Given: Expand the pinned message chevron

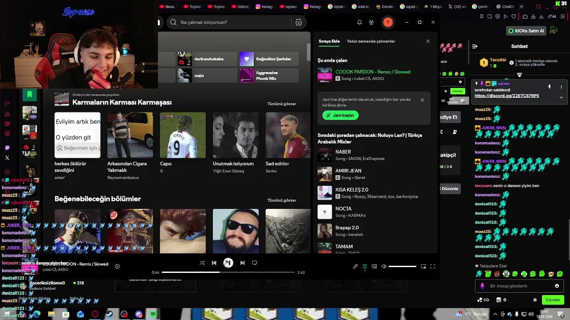Looking at the screenshot, I should (561, 97).
